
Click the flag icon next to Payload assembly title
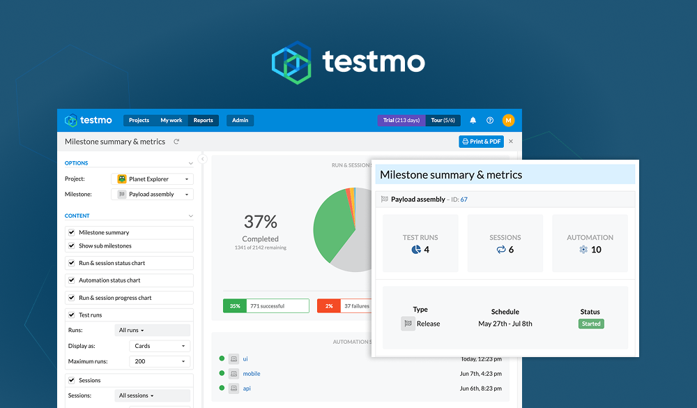click(x=385, y=199)
